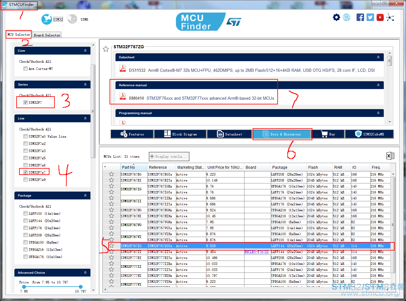Star the STM32F767ZG row
The height and width of the screenshot is (301, 406).
click(111, 246)
